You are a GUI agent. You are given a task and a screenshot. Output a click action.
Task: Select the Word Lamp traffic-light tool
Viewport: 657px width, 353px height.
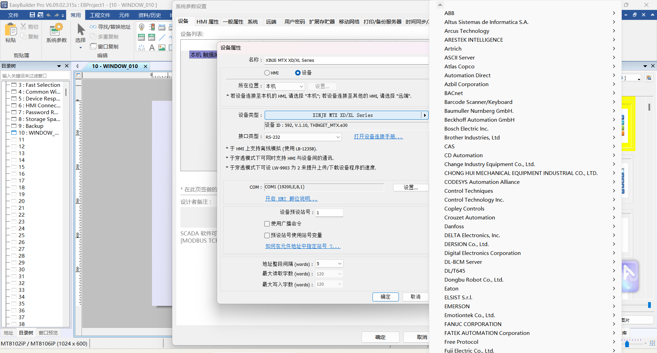coord(152,27)
